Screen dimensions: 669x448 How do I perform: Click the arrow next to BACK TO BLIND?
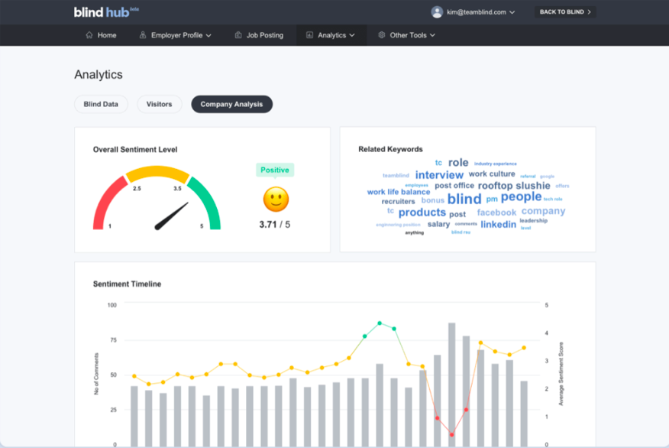pos(590,12)
